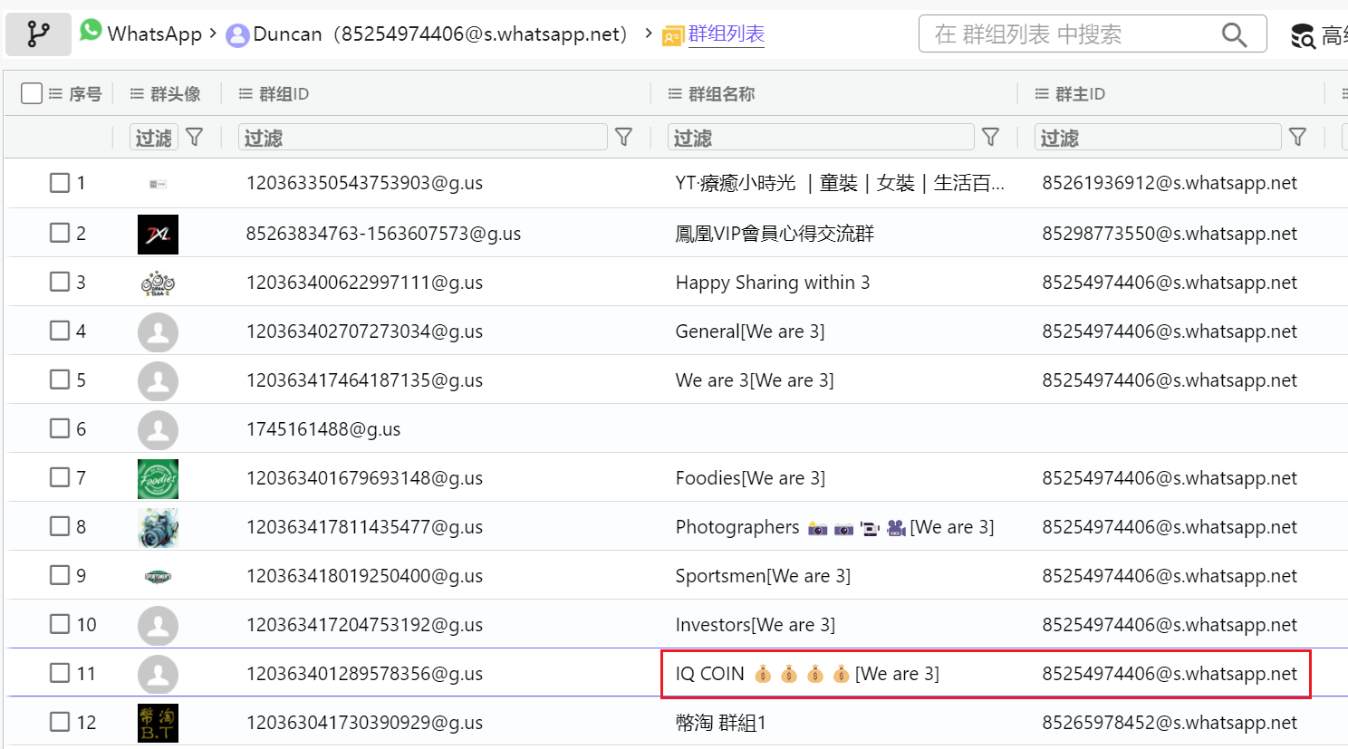Check the box for row 3

pyautogui.click(x=60, y=282)
